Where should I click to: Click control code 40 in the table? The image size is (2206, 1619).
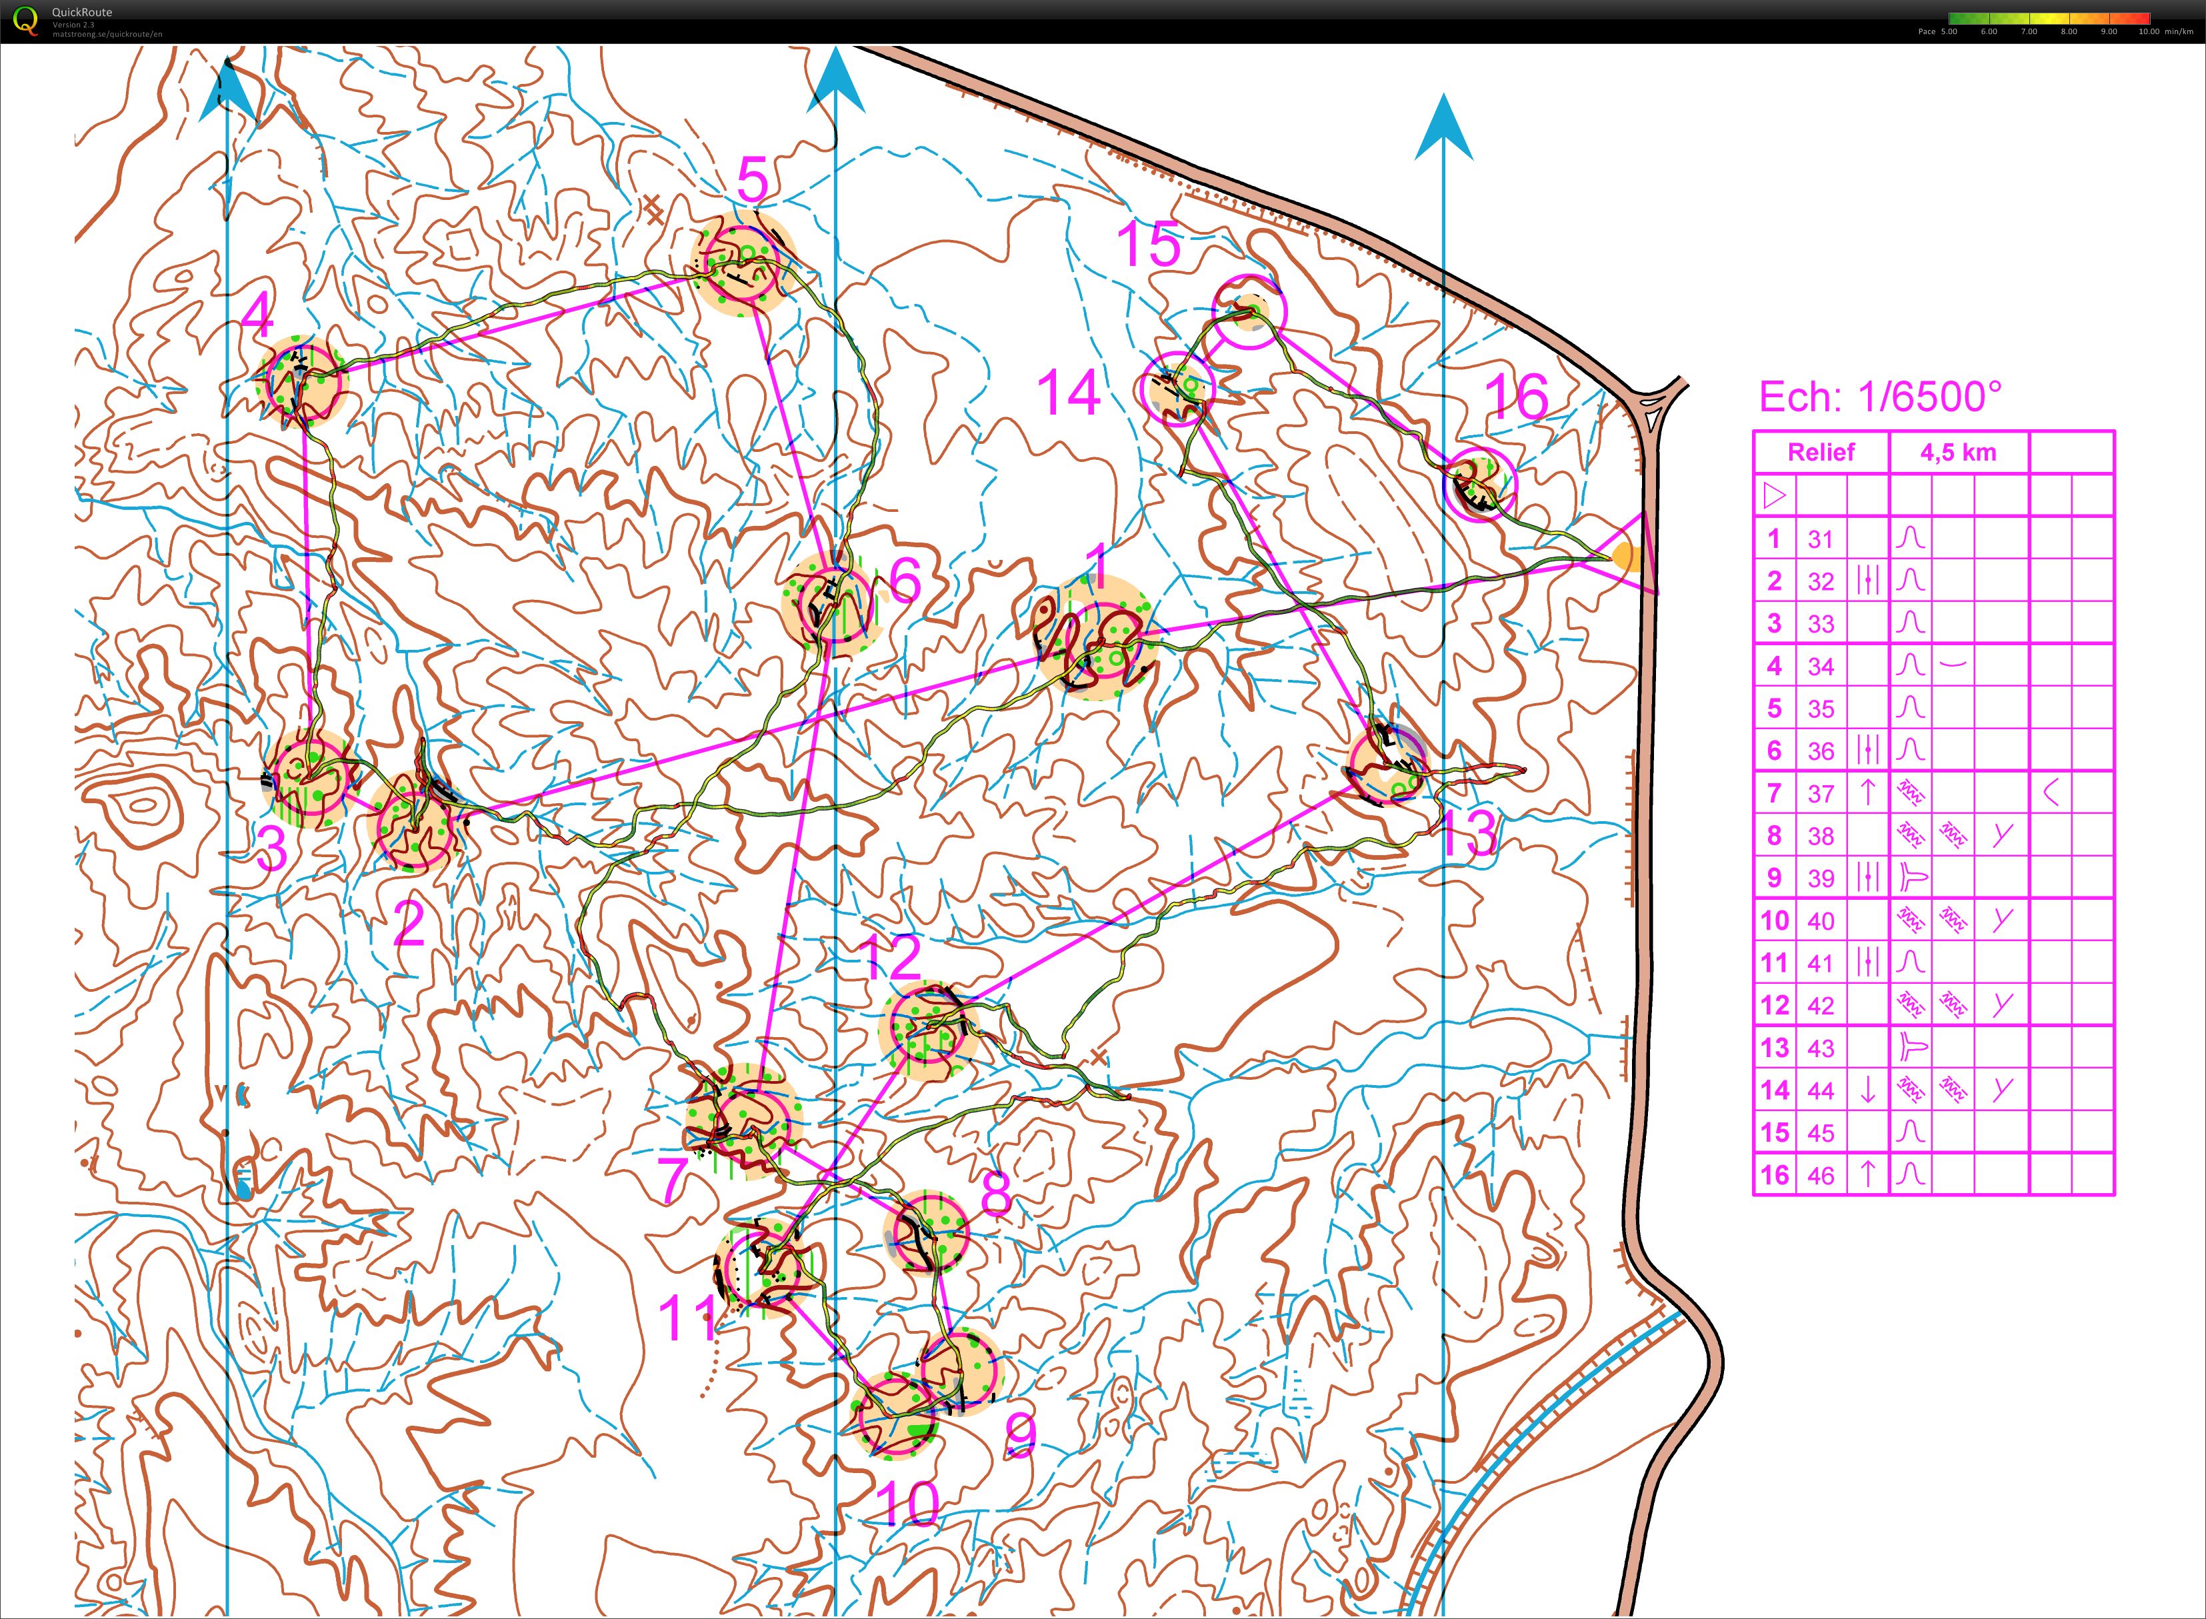pyautogui.click(x=1821, y=921)
